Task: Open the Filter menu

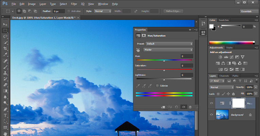Action: tap(74, 4)
